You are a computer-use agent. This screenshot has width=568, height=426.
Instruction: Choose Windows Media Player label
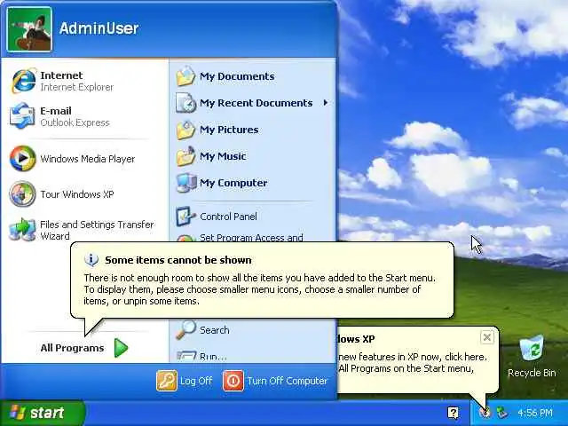[x=88, y=159]
